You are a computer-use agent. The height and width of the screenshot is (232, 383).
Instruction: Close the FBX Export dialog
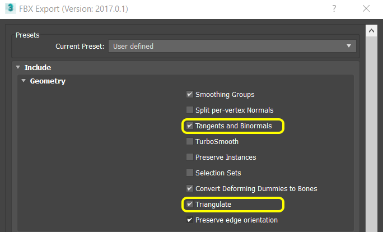(366, 9)
